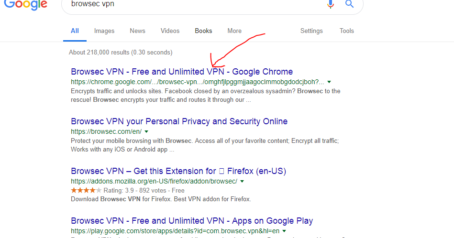The width and height of the screenshot is (454, 238).
Task: Expand dropdown arrow beside chrome.google.com URL
Action: (x=329, y=82)
